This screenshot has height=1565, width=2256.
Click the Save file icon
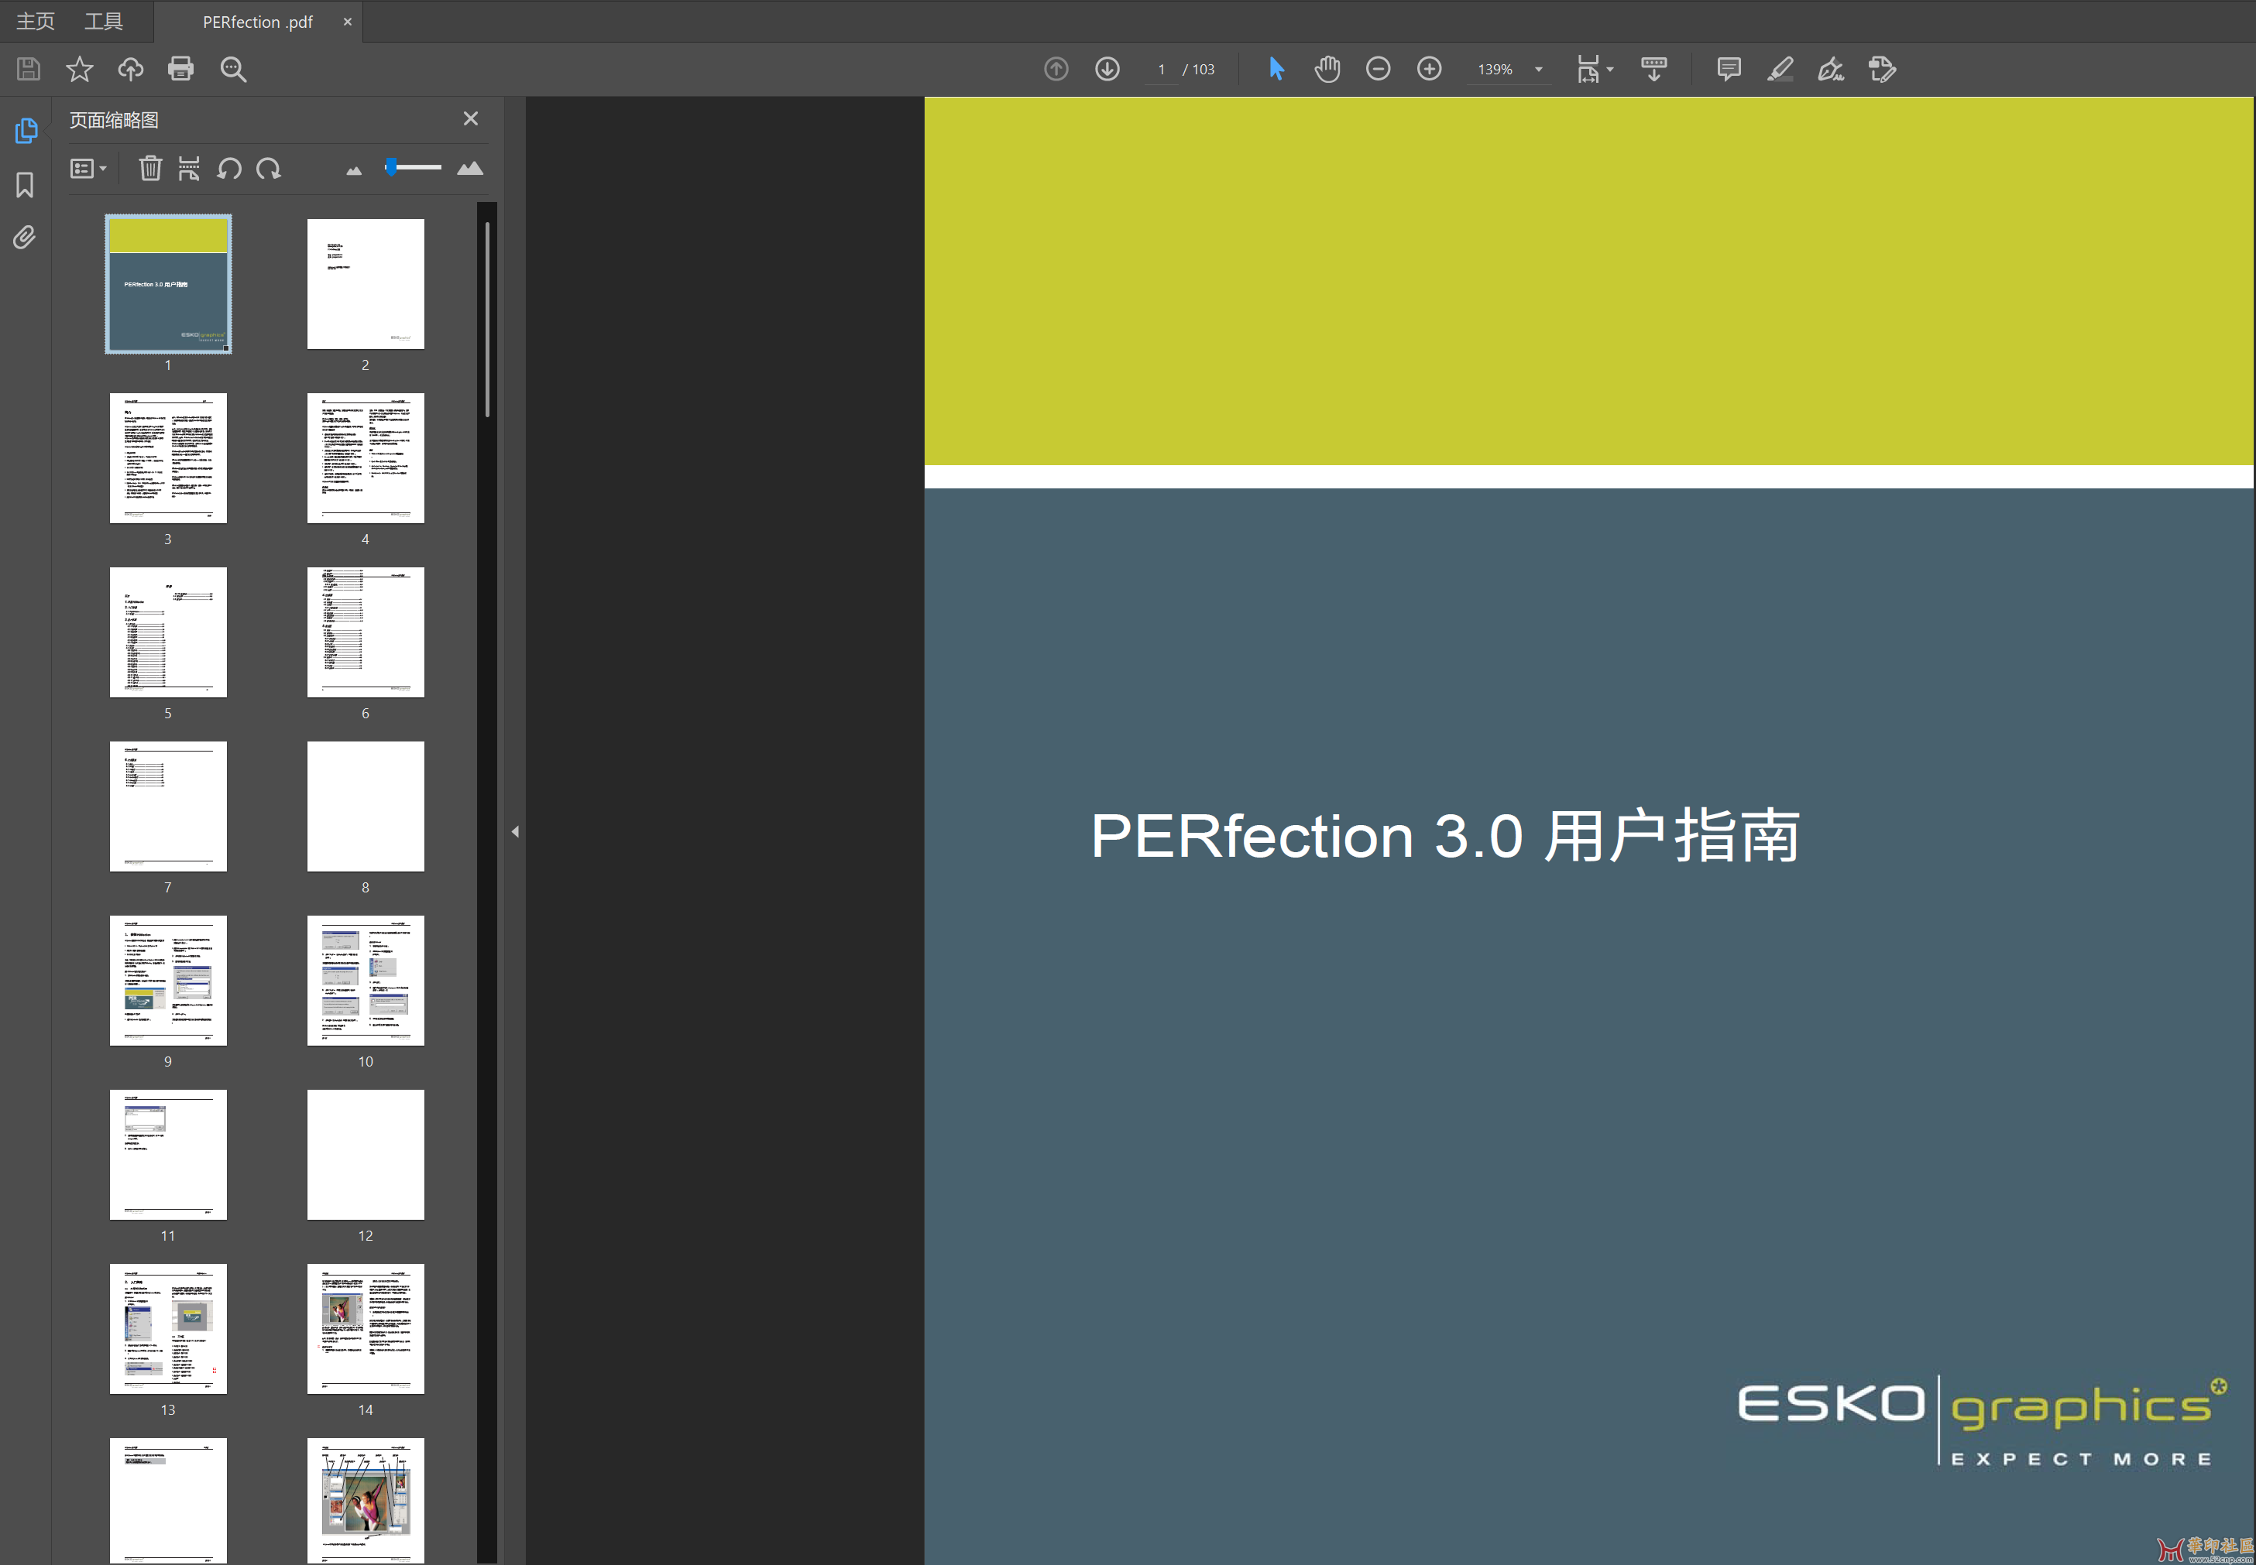29,69
